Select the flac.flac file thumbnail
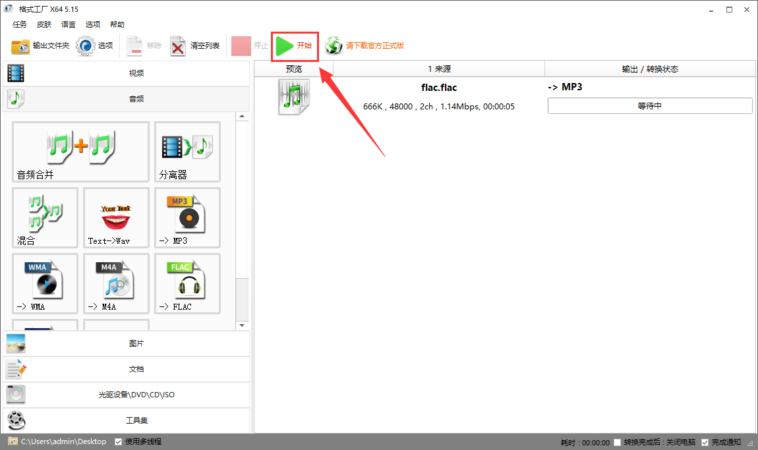 pyautogui.click(x=293, y=96)
